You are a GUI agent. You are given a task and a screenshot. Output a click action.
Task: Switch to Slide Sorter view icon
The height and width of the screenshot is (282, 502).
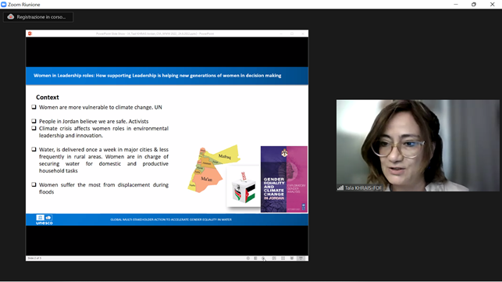283,259
